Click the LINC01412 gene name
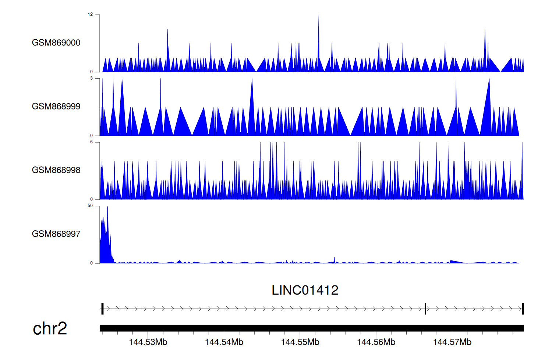Image resolution: width=552 pixels, height=360 pixels. click(305, 290)
